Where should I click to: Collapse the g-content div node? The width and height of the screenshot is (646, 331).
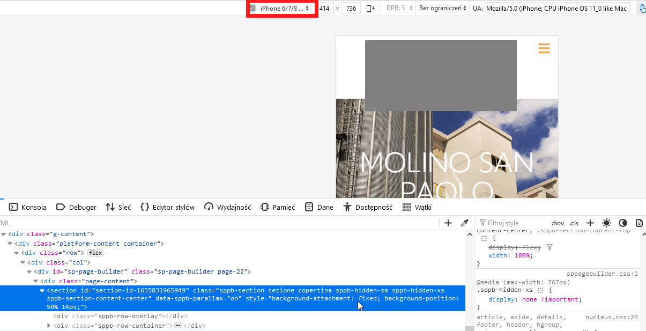coord(4,234)
